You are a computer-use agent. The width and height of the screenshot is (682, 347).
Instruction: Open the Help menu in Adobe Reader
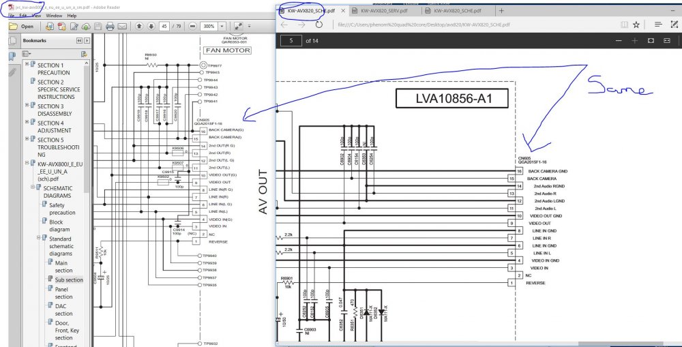(x=72, y=16)
